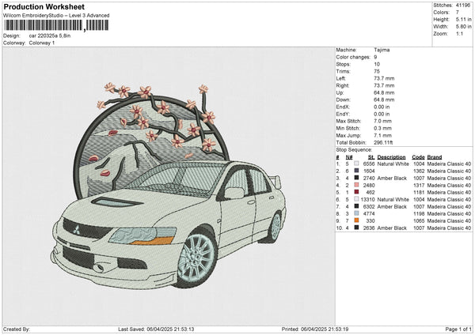Screen dimensions: 475x335
Task: Click the Machine value 'Tajima'
Action: (x=382, y=50)
